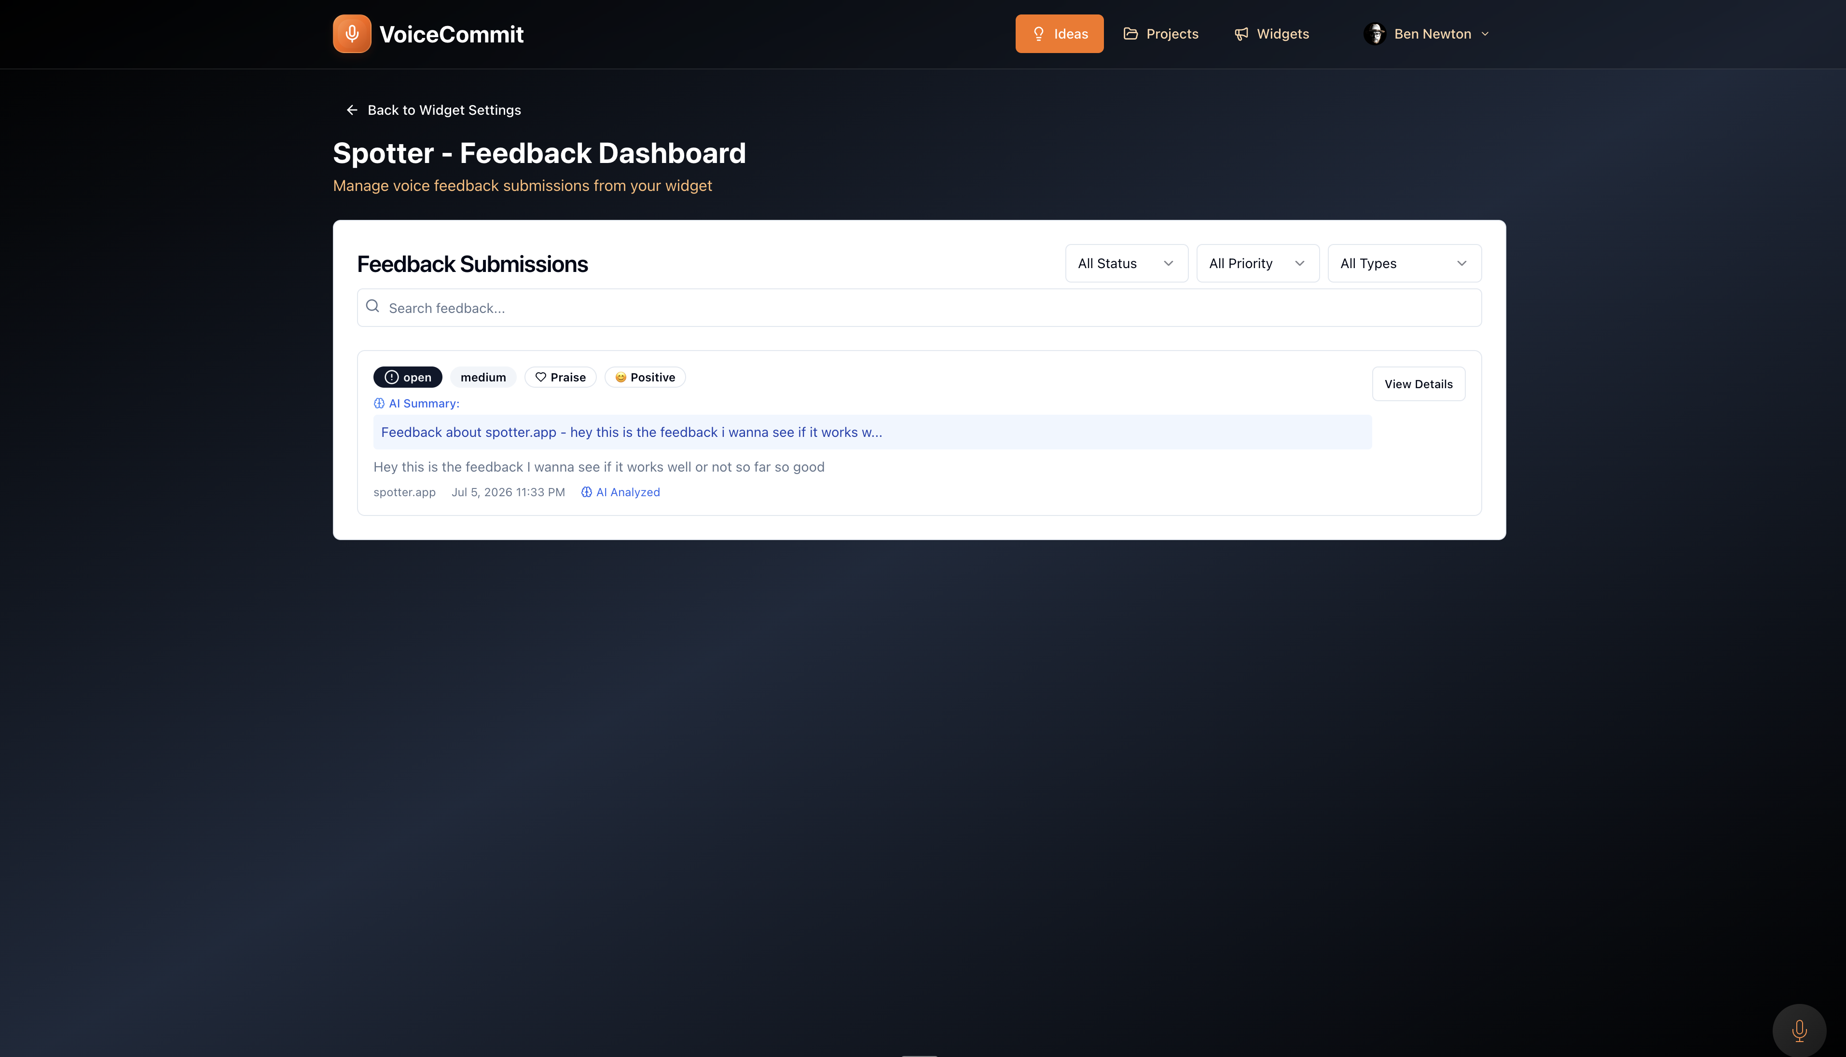Click the AI Summary highlighted text

tap(872, 432)
